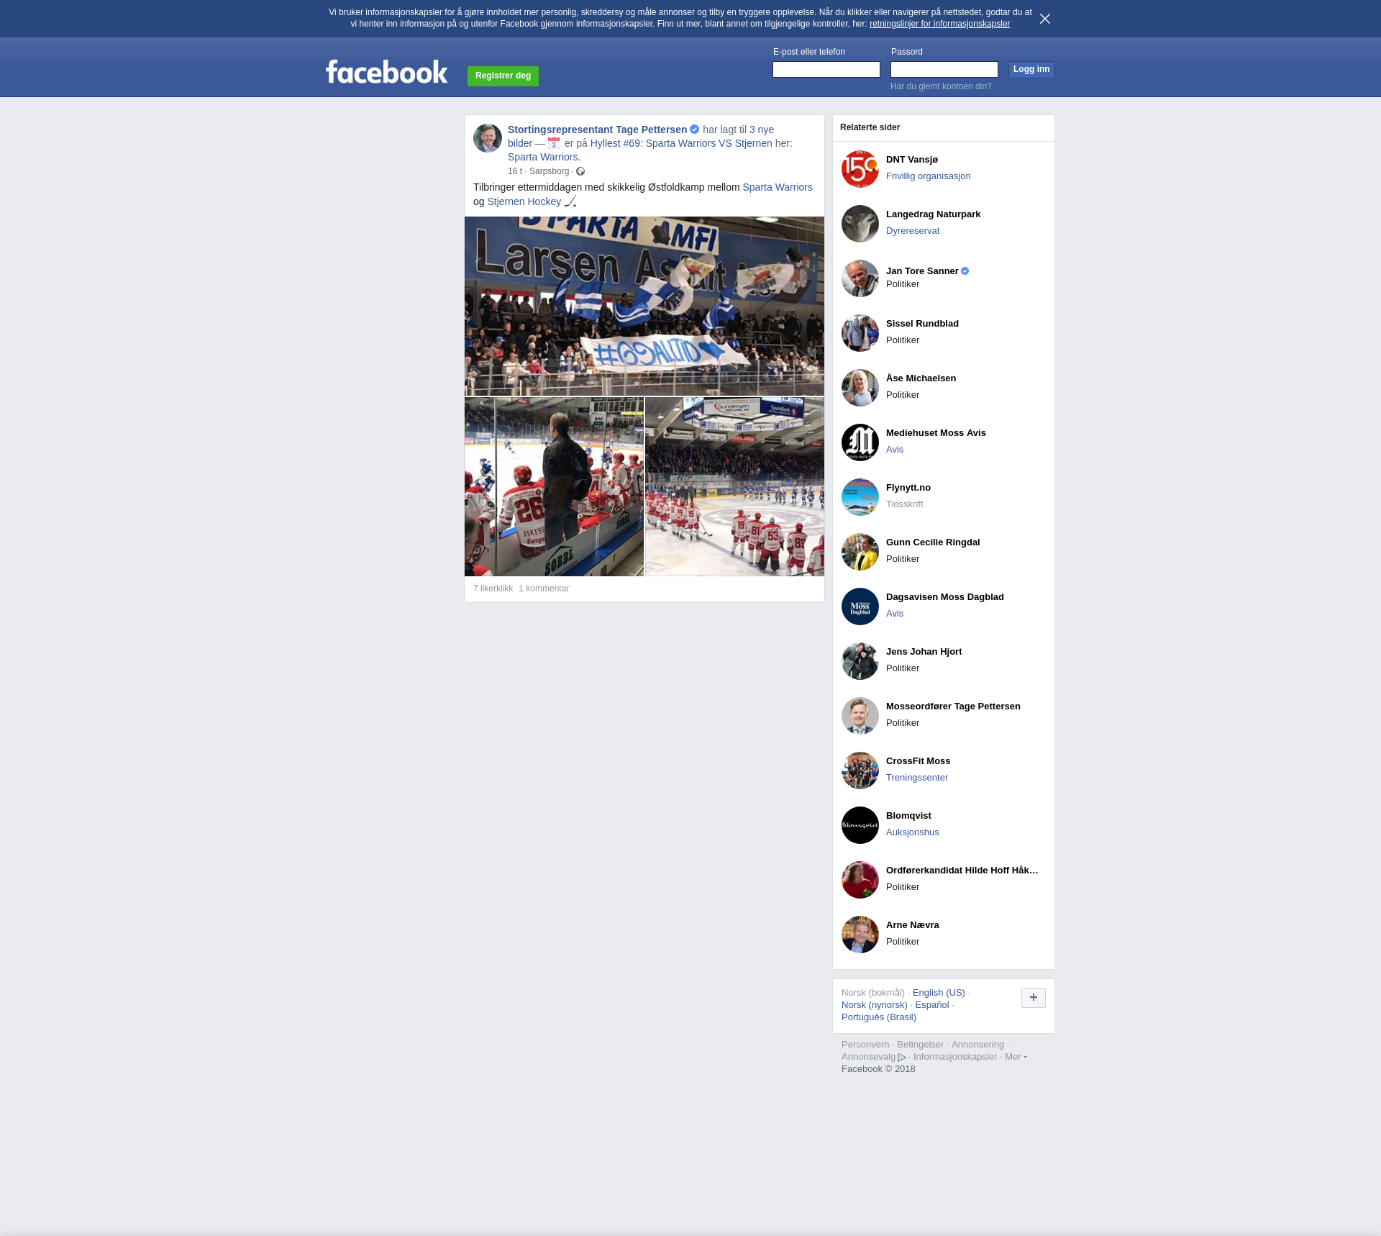Open Auksjonshus category link
Image resolution: width=1381 pixels, height=1236 pixels.
tap(912, 832)
